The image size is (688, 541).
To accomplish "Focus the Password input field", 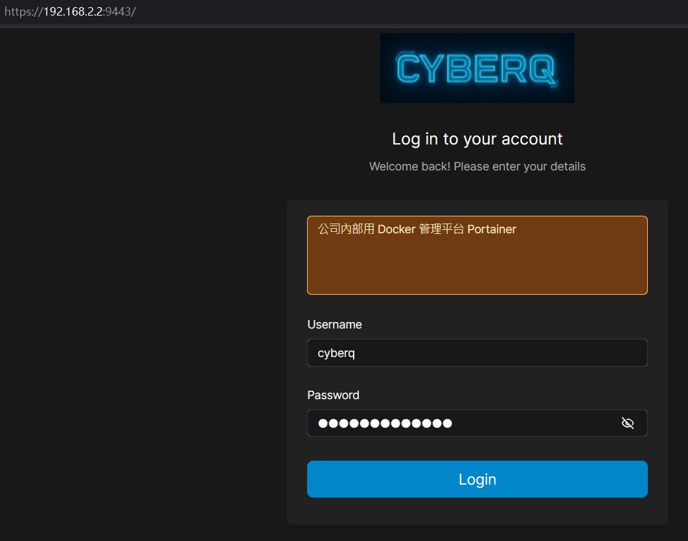I will pyautogui.click(x=477, y=423).
